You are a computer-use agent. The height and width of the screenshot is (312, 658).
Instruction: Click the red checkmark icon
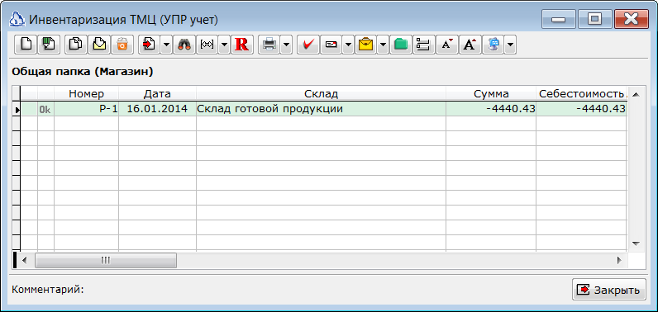click(308, 44)
